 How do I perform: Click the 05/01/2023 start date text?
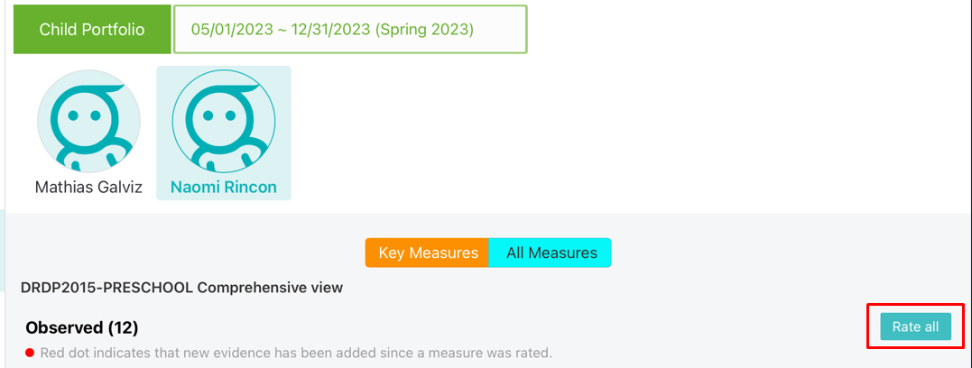(x=227, y=30)
